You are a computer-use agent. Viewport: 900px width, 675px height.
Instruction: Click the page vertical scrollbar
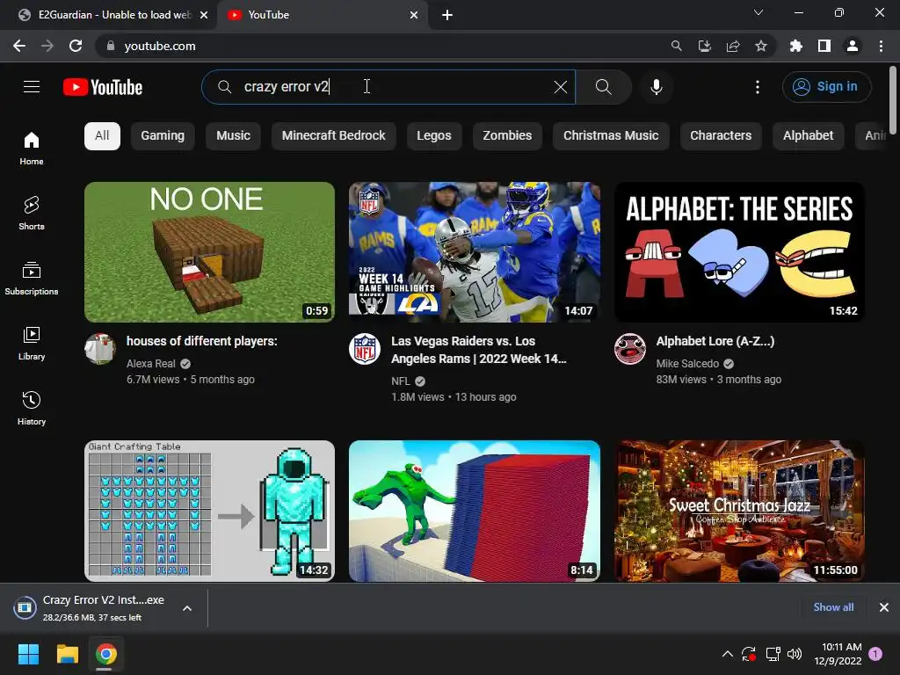click(893, 100)
